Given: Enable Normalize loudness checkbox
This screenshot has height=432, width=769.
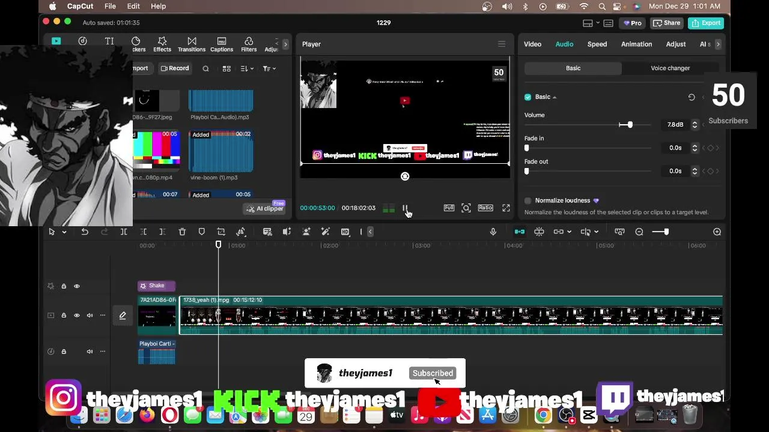Looking at the screenshot, I should (x=528, y=201).
